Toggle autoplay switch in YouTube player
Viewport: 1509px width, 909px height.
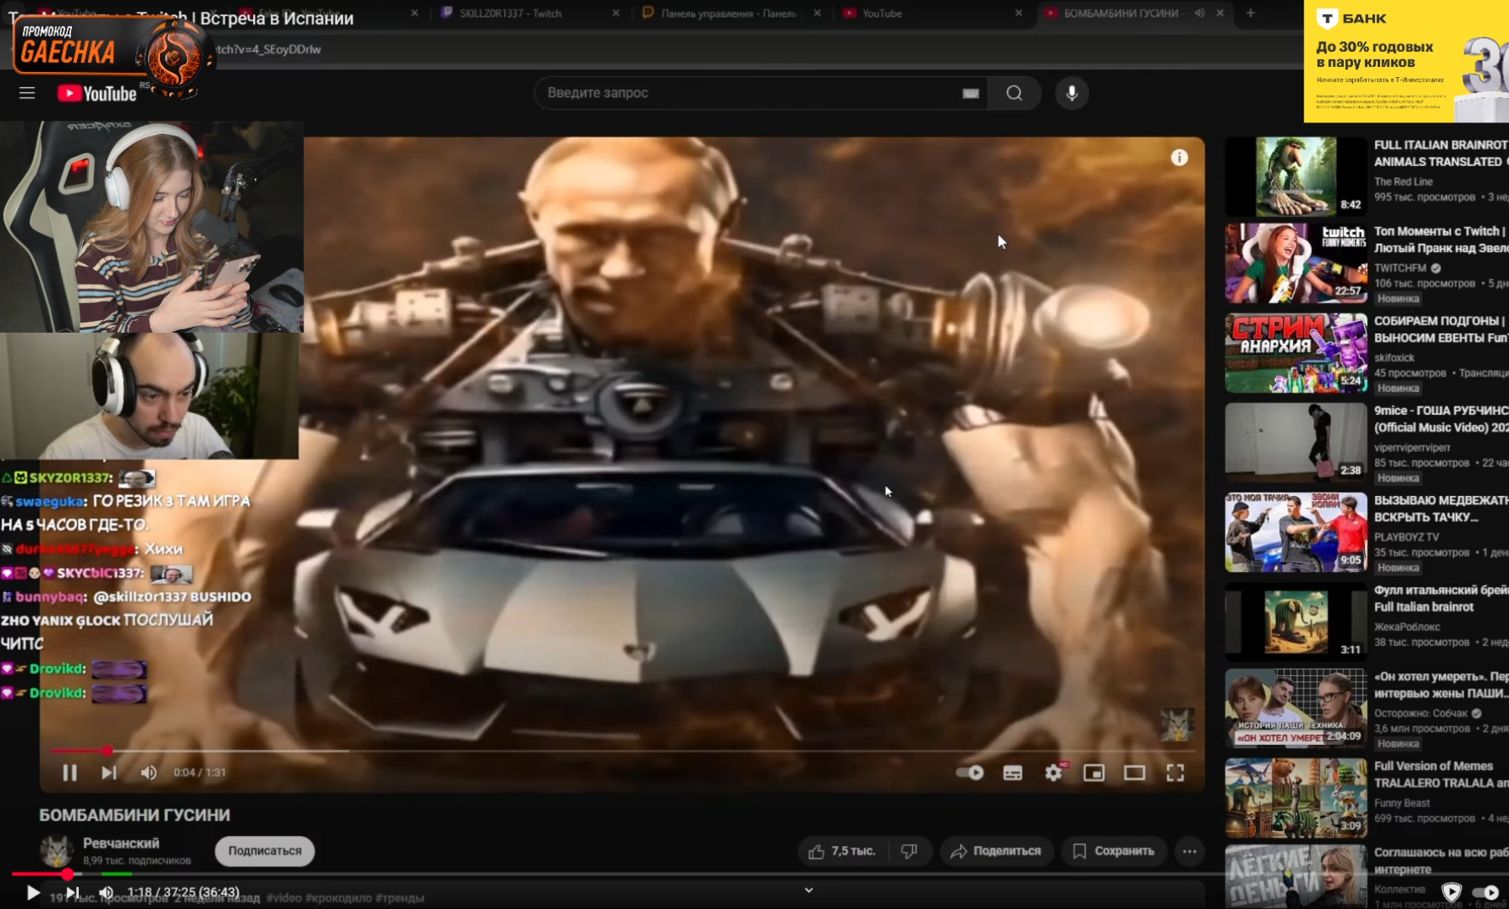(x=970, y=772)
